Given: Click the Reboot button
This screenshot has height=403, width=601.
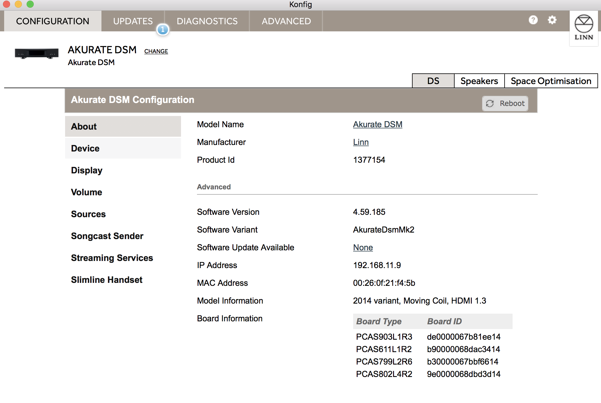Looking at the screenshot, I should point(505,103).
